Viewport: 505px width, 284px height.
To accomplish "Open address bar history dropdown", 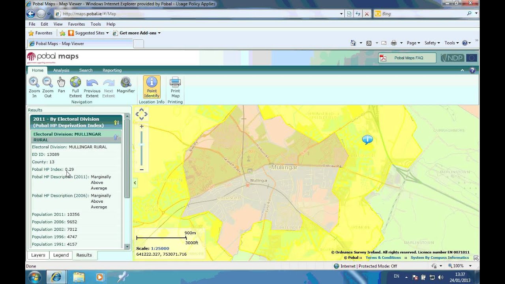I will pos(341,13).
